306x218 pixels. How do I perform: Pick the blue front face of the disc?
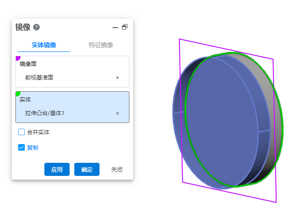coord(224,122)
